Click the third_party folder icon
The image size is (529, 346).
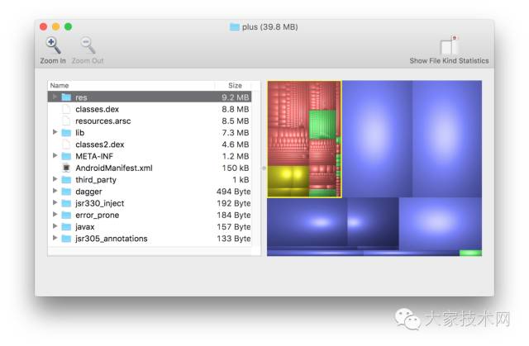66,179
